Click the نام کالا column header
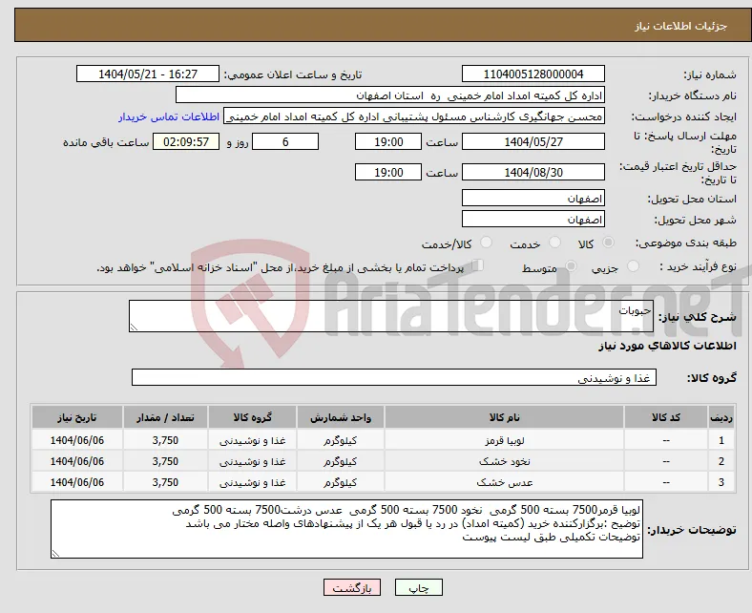The height and width of the screenshot is (613, 752). (x=504, y=417)
